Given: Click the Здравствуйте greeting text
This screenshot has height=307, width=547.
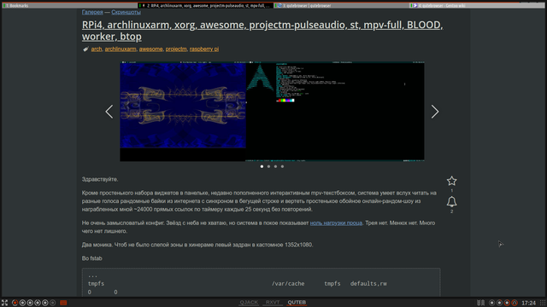Looking at the screenshot, I should pos(100,179).
